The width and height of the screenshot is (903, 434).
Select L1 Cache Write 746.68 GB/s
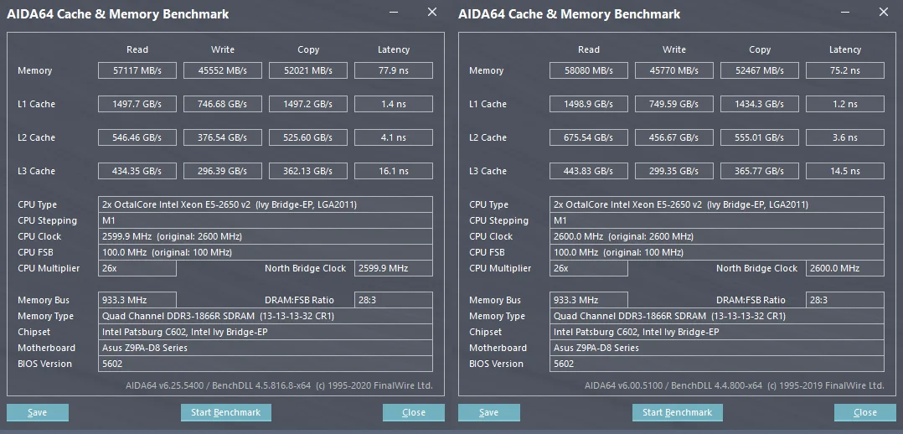[222, 104]
